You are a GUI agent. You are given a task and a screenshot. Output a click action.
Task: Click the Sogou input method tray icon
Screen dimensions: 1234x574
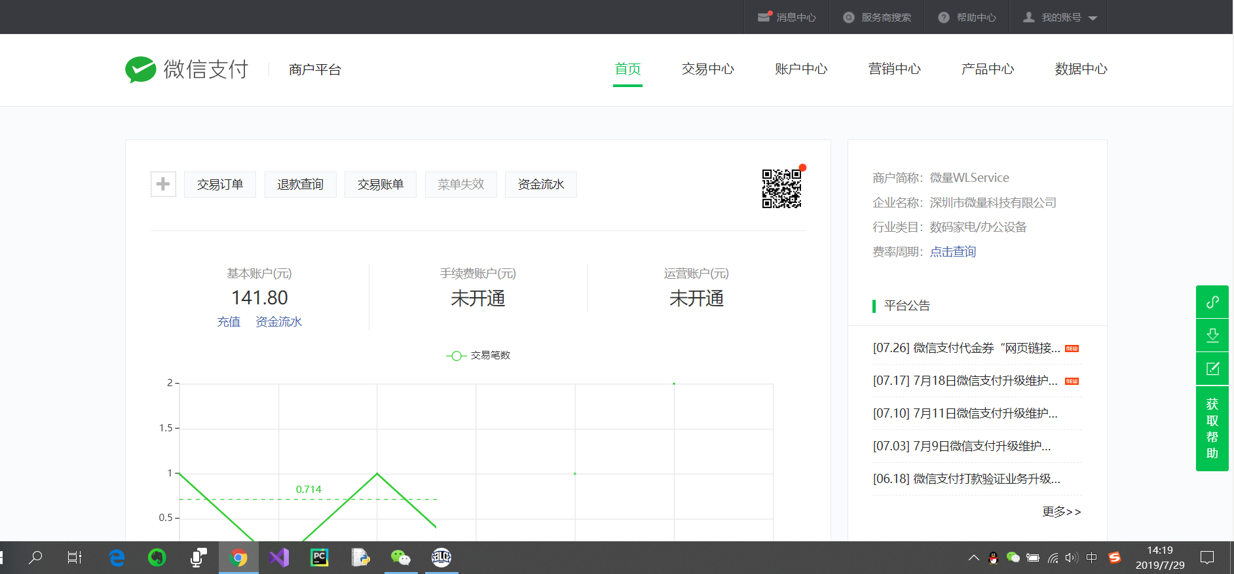tap(1115, 558)
